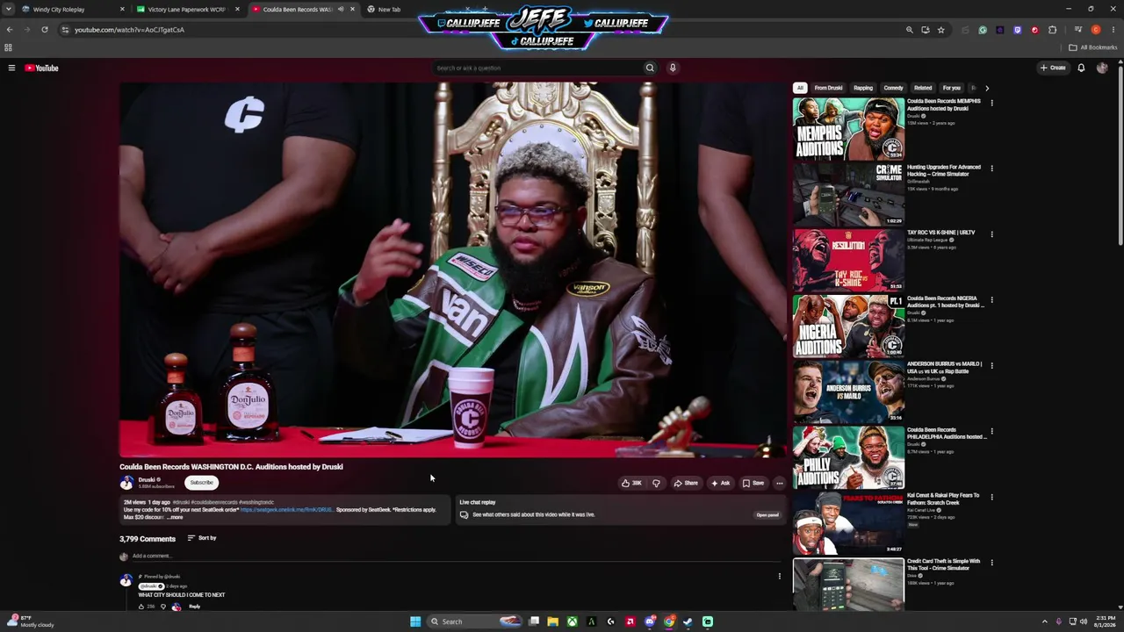Open the Kai Cenat Scratch Creek thumbnail
The image size is (1124, 632).
tap(848, 523)
